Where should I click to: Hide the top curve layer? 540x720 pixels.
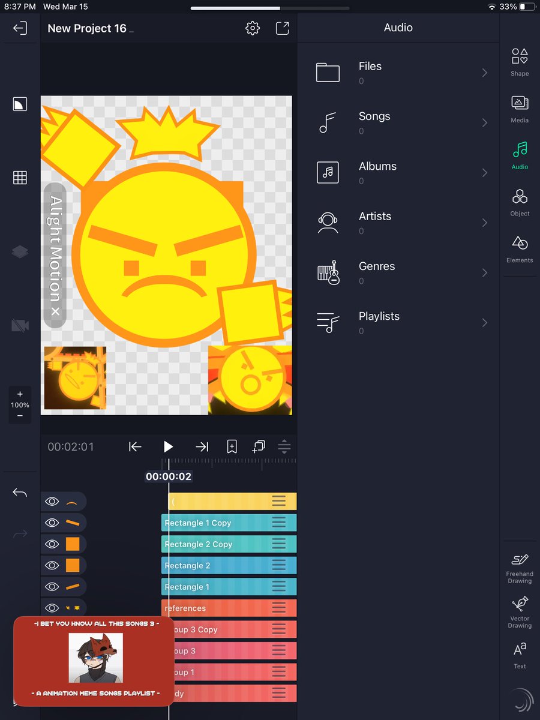click(x=52, y=502)
